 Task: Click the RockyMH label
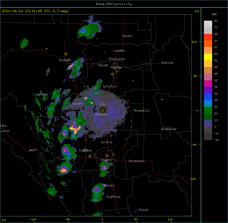[x=65, y=60]
